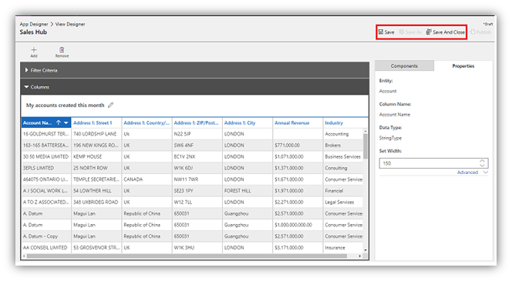Increase Set Width with up stepper

click(482, 161)
